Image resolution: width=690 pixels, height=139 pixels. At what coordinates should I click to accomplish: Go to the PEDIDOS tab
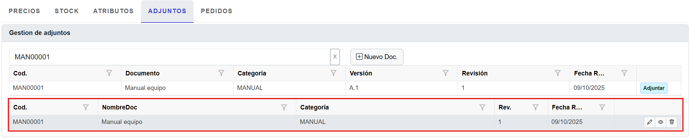click(216, 11)
